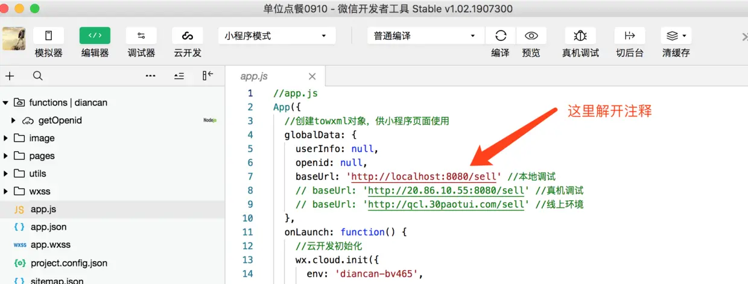The height and width of the screenshot is (284, 748).
Task: Switch to the app.js editor tab
Action: [x=254, y=77]
